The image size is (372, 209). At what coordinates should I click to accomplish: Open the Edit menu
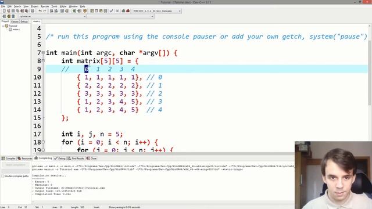click(9, 6)
